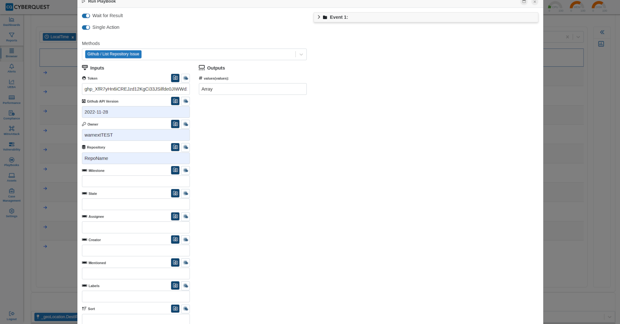Click the empty Labels input field
Viewport: 620px width, 324px height.
[x=136, y=296]
